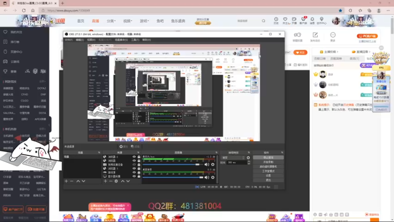This screenshot has width=394, height=222.
Task: Click the 桌面音频 volume slider
Action: point(173,177)
